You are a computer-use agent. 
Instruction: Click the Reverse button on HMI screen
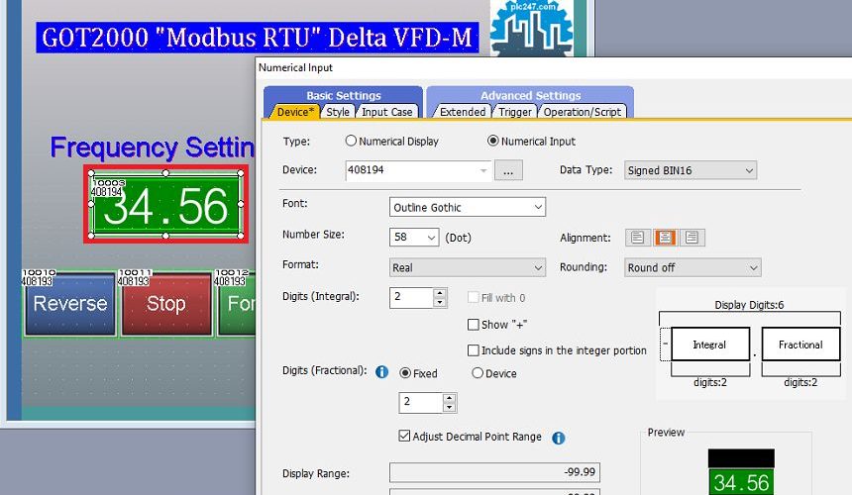click(x=70, y=303)
